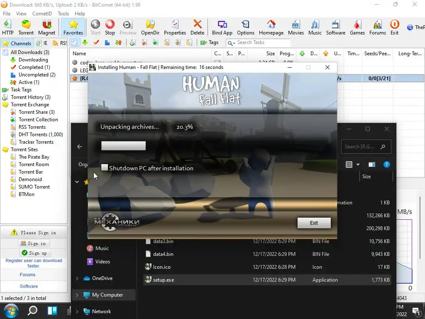This screenshot has width=425, height=319.
Task: Filter by active up-down arrows icon
Action: pyautogui.click(x=118, y=43)
